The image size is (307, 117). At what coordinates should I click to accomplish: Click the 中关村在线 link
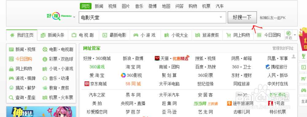tap(278, 84)
